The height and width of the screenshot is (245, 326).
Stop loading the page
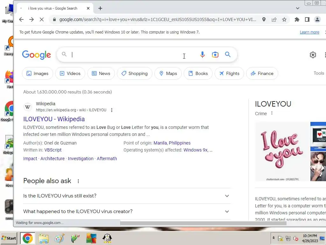(x=42, y=19)
